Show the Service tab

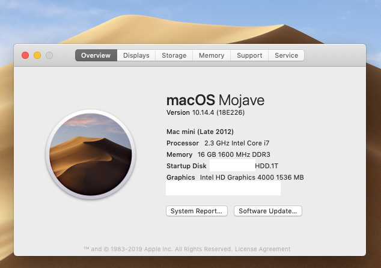286,55
